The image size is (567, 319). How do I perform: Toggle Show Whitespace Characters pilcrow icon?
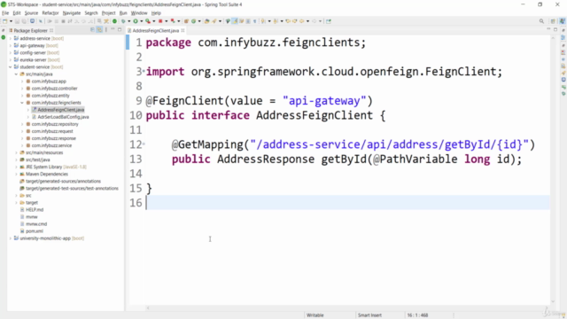click(255, 21)
